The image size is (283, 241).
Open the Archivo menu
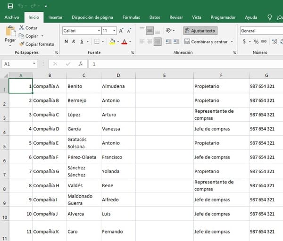(12, 17)
